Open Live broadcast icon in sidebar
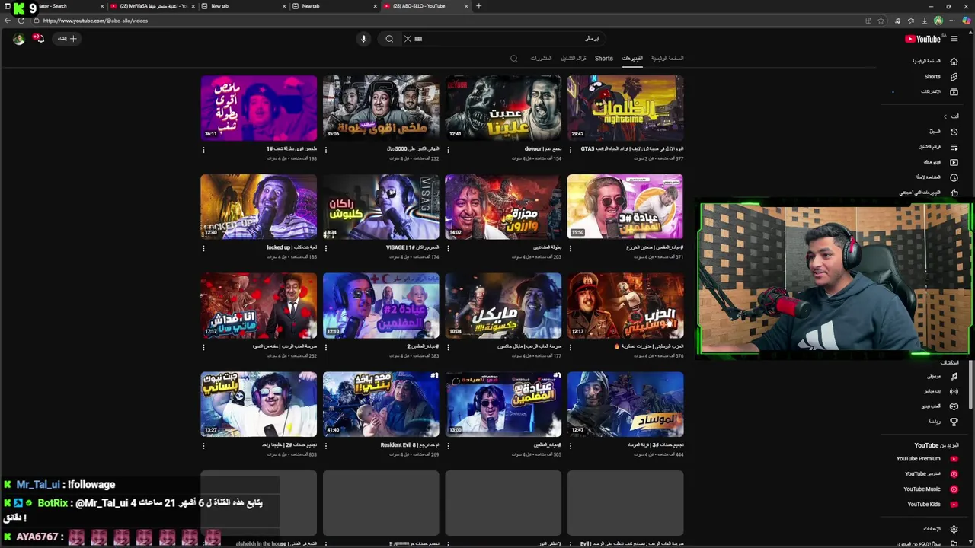 click(x=954, y=391)
